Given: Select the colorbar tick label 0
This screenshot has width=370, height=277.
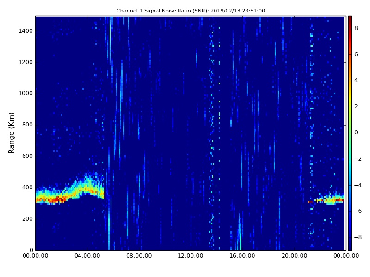Looking at the screenshot, I should click(x=356, y=132).
